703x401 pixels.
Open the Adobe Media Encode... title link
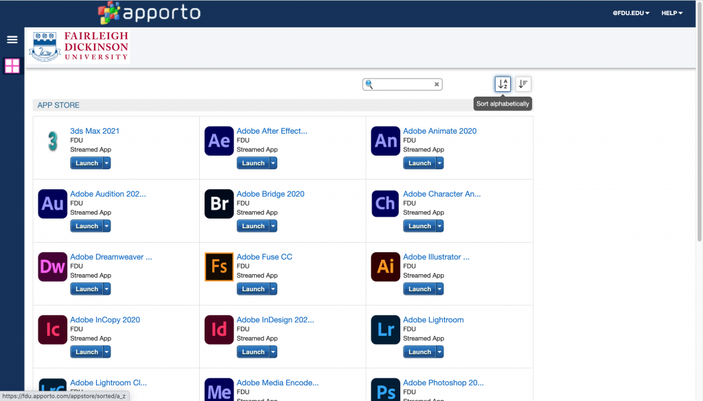click(x=277, y=382)
